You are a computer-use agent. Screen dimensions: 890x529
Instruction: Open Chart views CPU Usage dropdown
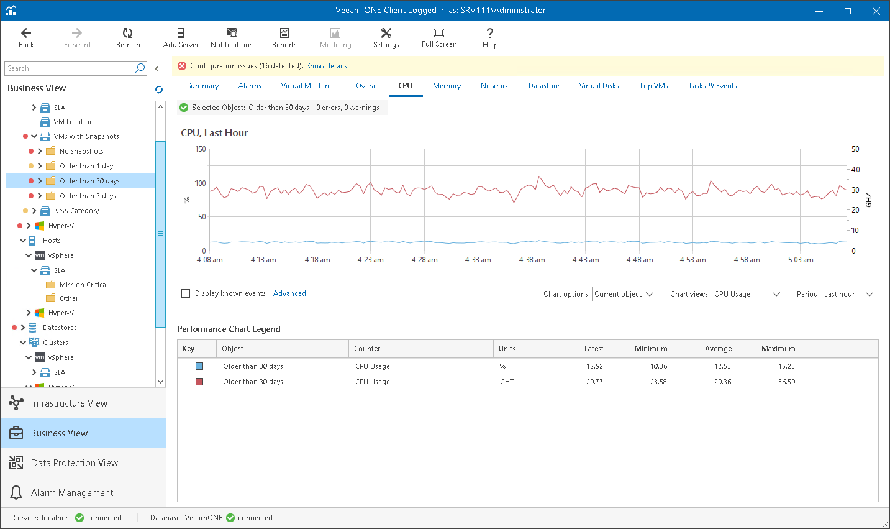pos(747,294)
